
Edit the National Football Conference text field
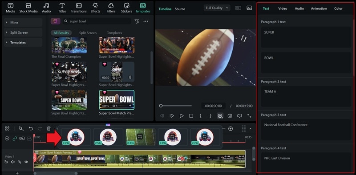(x=306, y=130)
